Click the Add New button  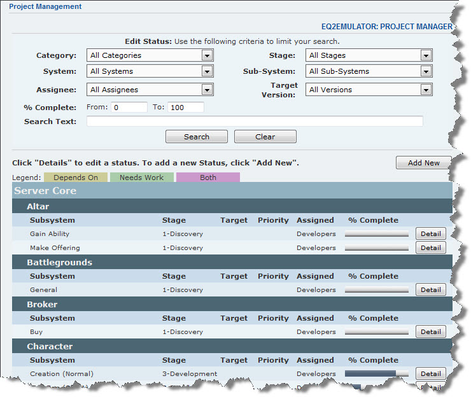[x=423, y=163]
